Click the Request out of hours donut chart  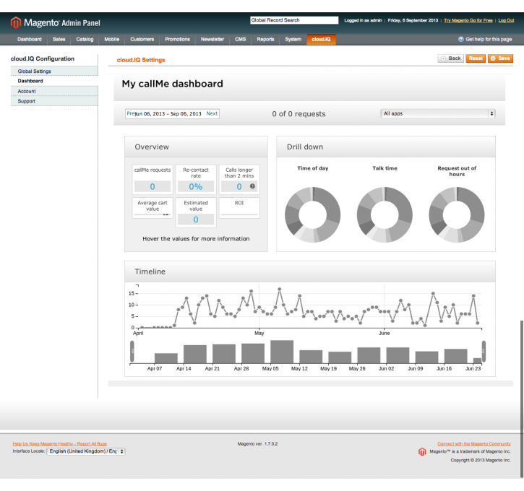(457, 214)
